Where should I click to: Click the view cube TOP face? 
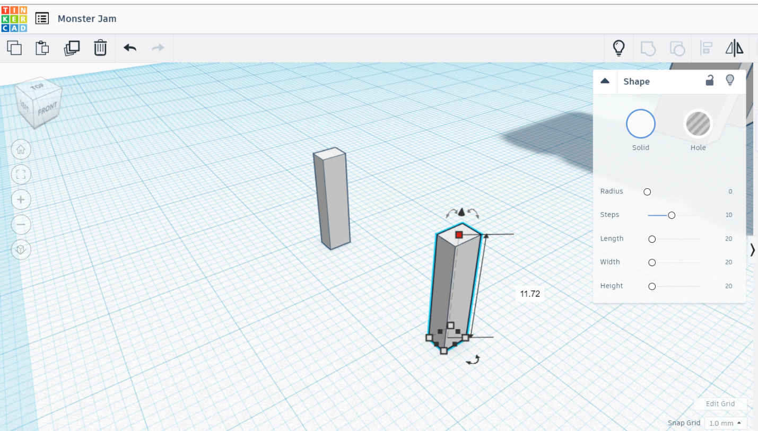click(37, 87)
